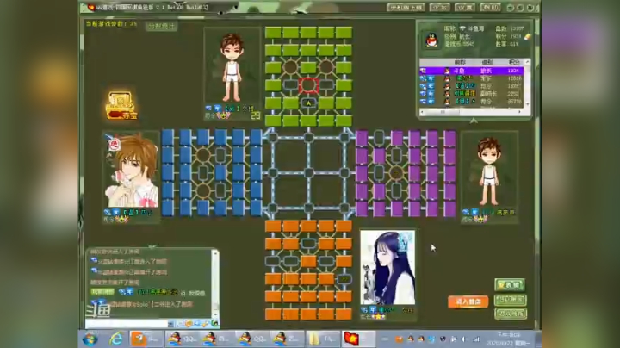The width and height of the screenshot is (620, 348).
Task: Open the red flag game icon on taskbar
Action: tap(350, 339)
